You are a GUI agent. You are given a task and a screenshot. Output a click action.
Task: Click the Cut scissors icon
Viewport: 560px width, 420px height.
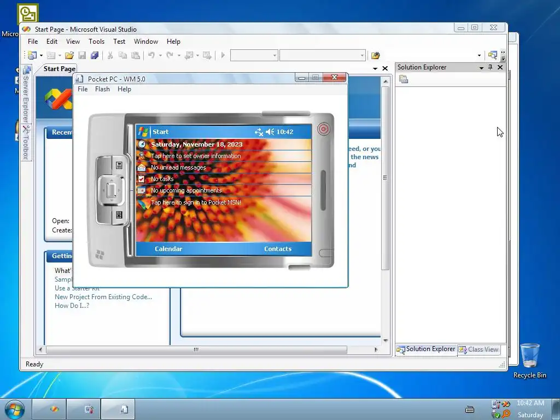click(110, 55)
